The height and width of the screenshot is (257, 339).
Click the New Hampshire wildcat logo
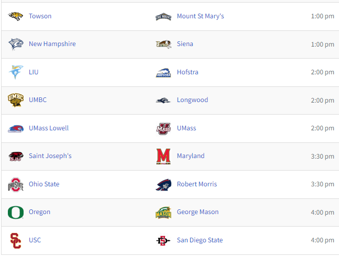(16, 44)
